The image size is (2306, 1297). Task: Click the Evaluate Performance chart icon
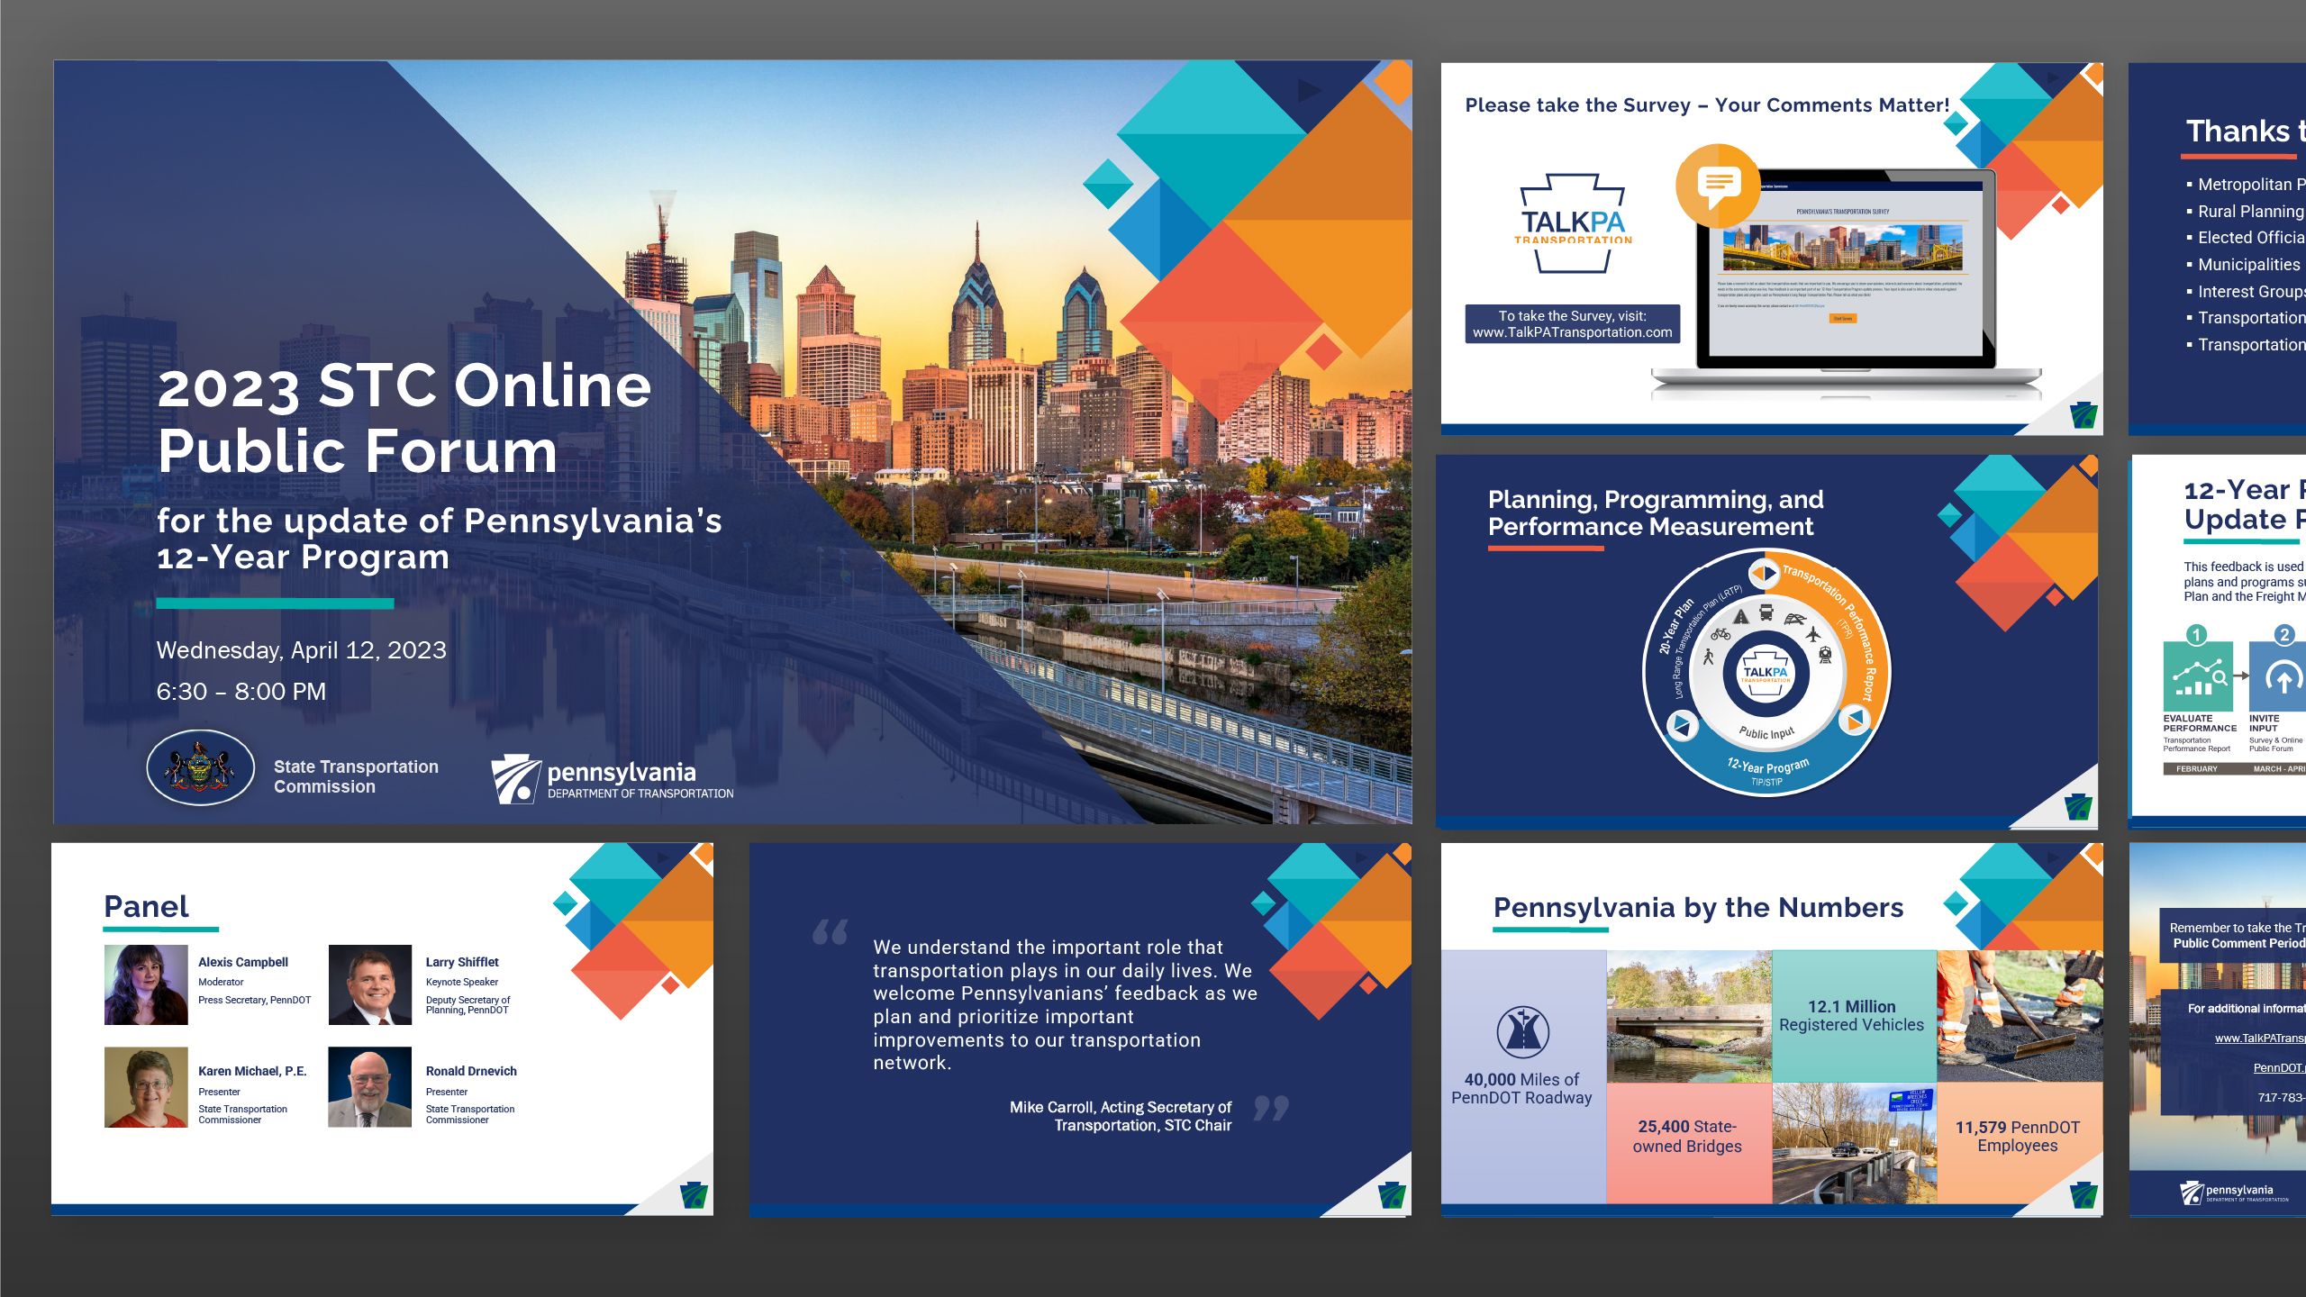pos(2197,676)
